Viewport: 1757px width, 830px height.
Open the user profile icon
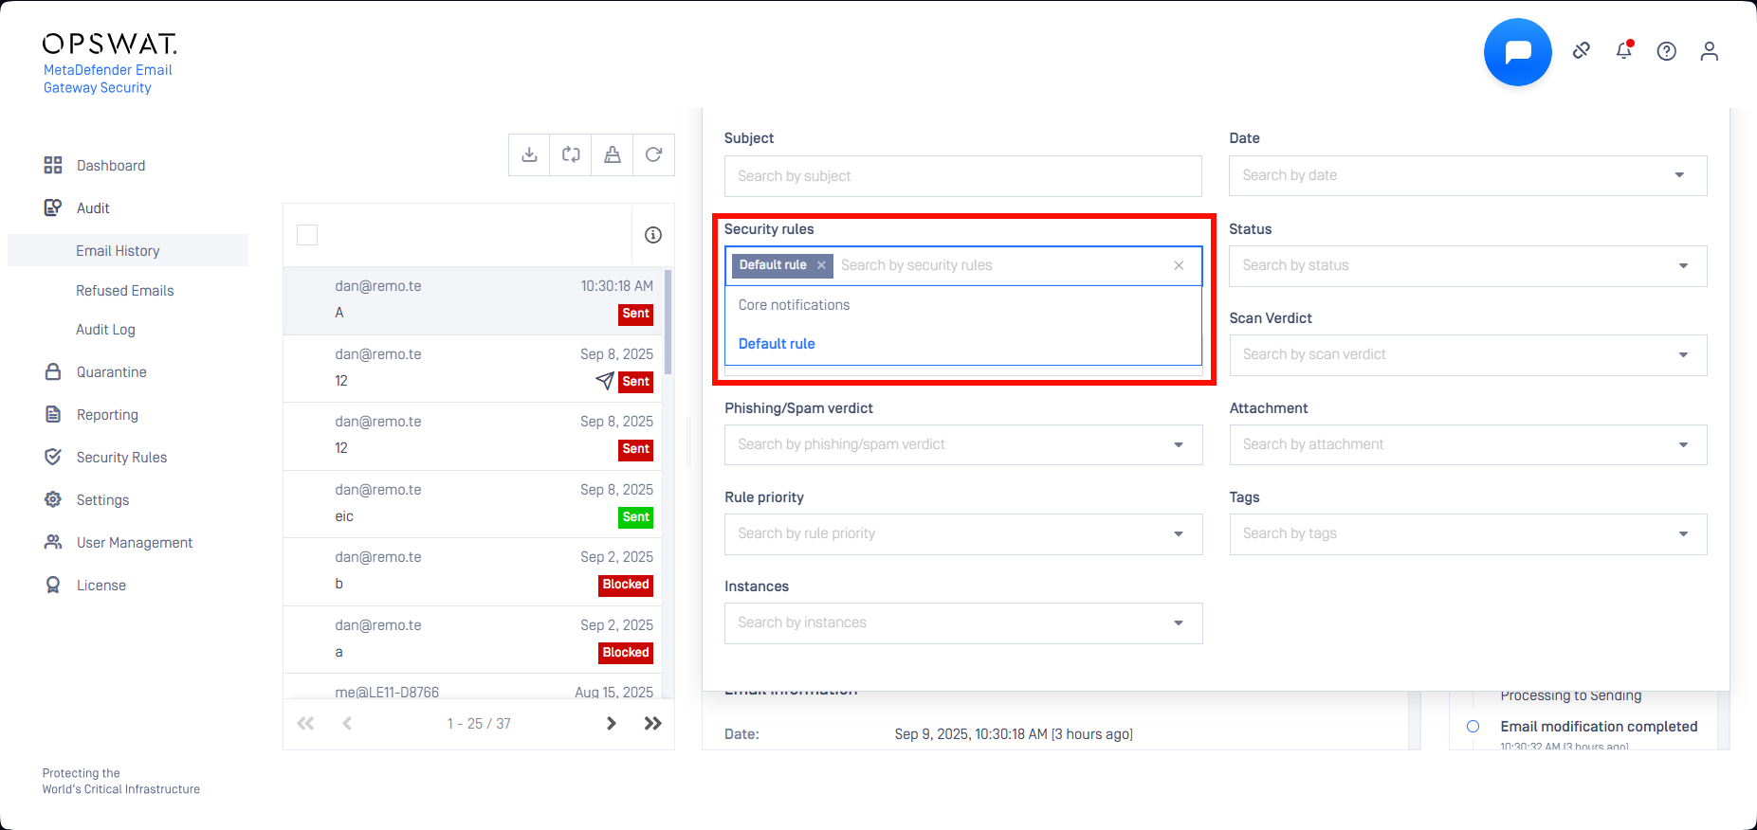point(1709,51)
